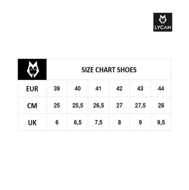Screen dimensions: 189x190
Task: Select EUR size 42 cell
Action: coord(119,88)
